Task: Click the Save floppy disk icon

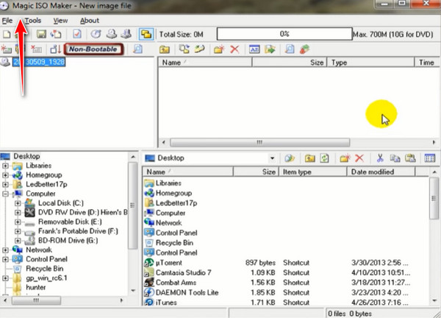Action: click(x=41, y=35)
